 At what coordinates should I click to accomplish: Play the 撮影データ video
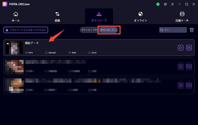point(180,48)
